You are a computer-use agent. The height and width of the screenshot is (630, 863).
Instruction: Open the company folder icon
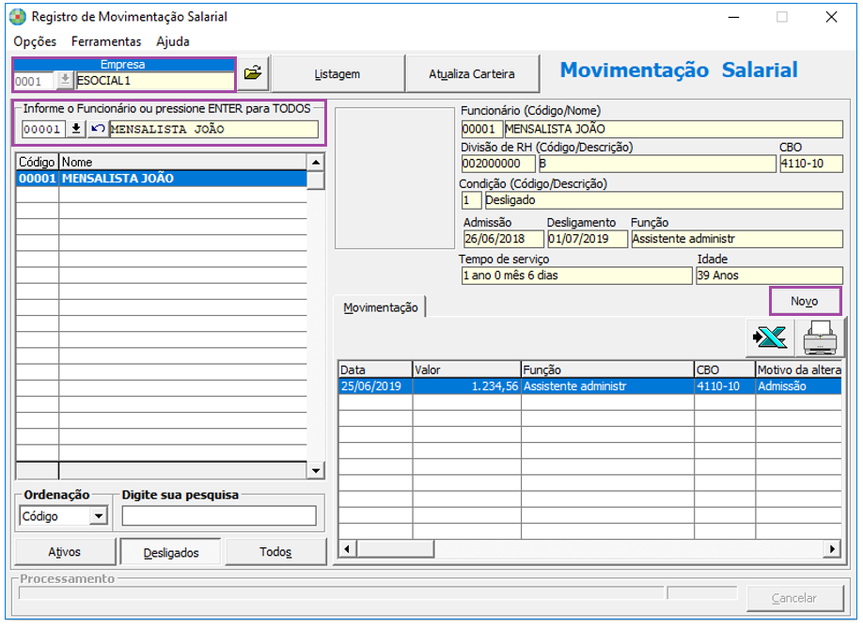253,73
